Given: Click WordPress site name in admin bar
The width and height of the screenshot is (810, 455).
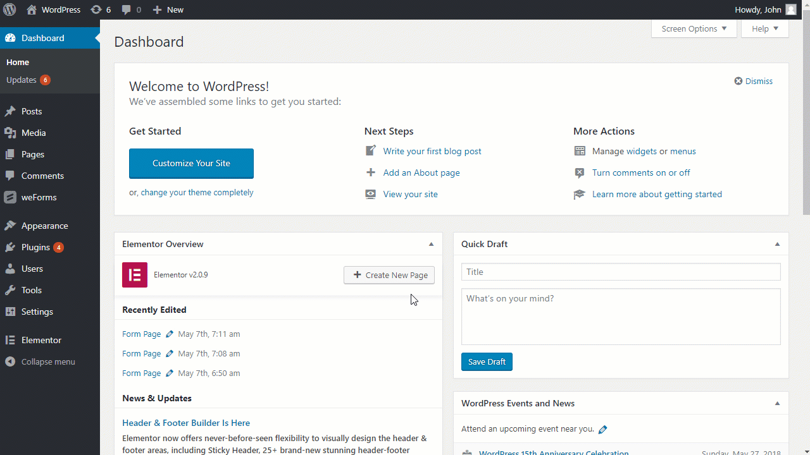Looking at the screenshot, I should point(61,9).
